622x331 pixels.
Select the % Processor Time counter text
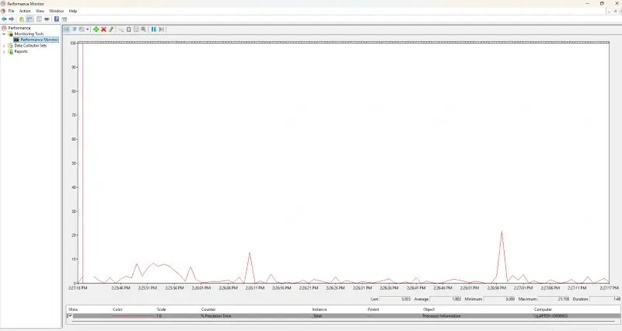coord(216,316)
